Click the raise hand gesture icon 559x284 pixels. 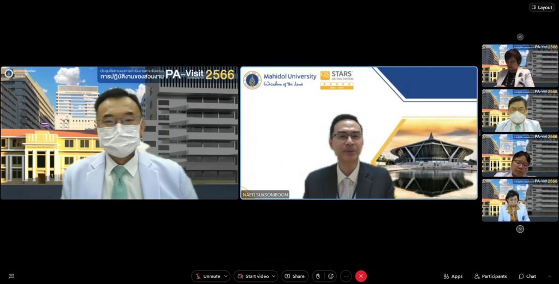click(x=318, y=276)
